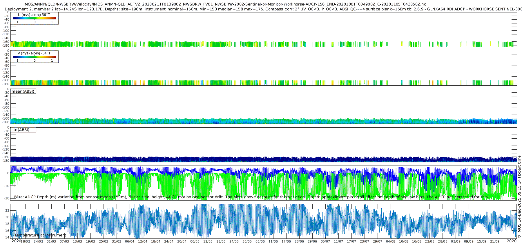Click the dark blue std(ABSI) data band
522x246 pixels.
263,159
